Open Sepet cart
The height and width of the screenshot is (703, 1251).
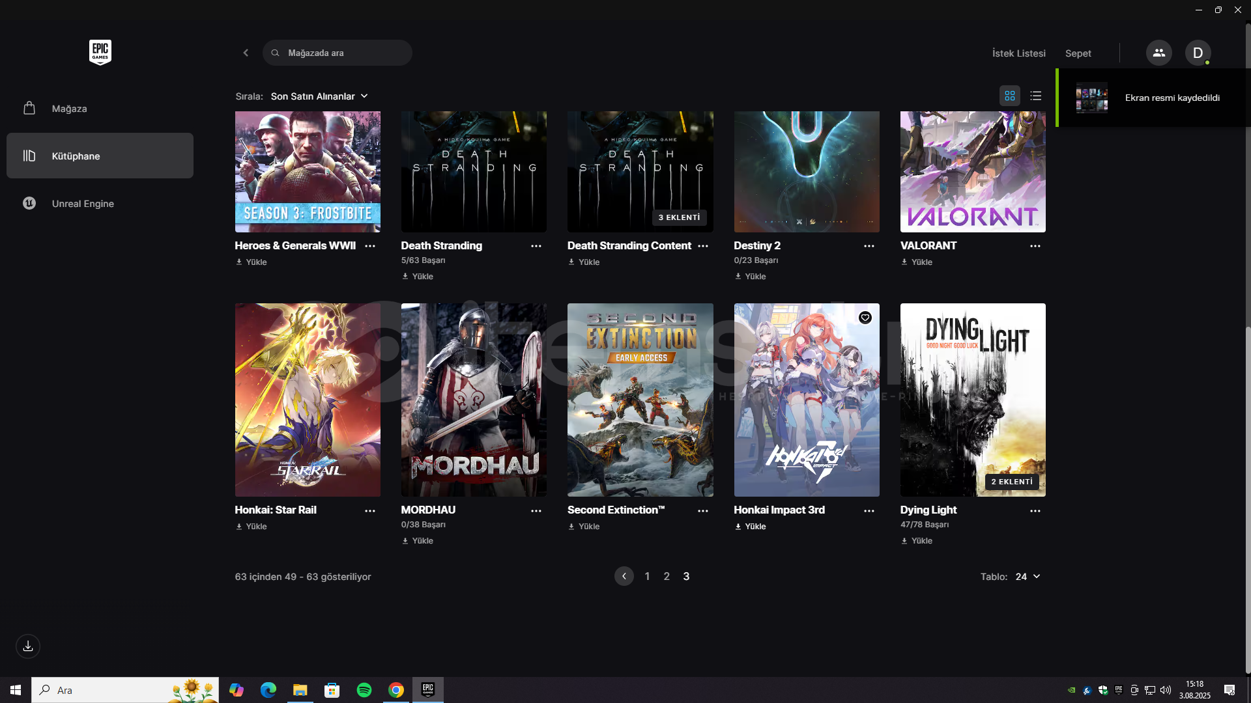pos(1078,53)
